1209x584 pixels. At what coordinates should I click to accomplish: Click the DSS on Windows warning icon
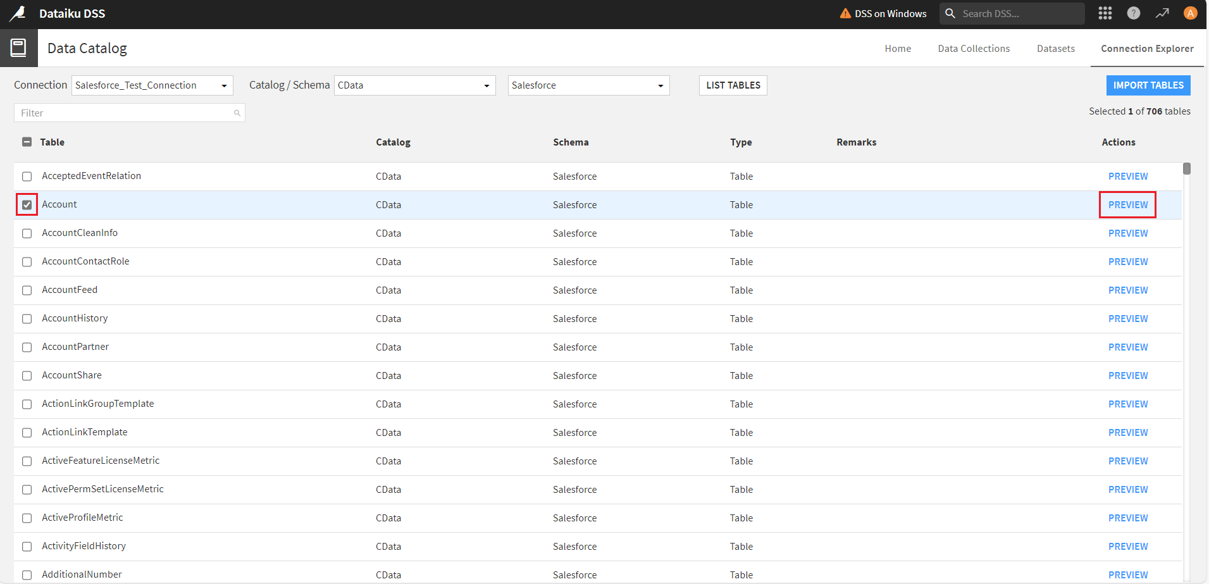tap(845, 13)
